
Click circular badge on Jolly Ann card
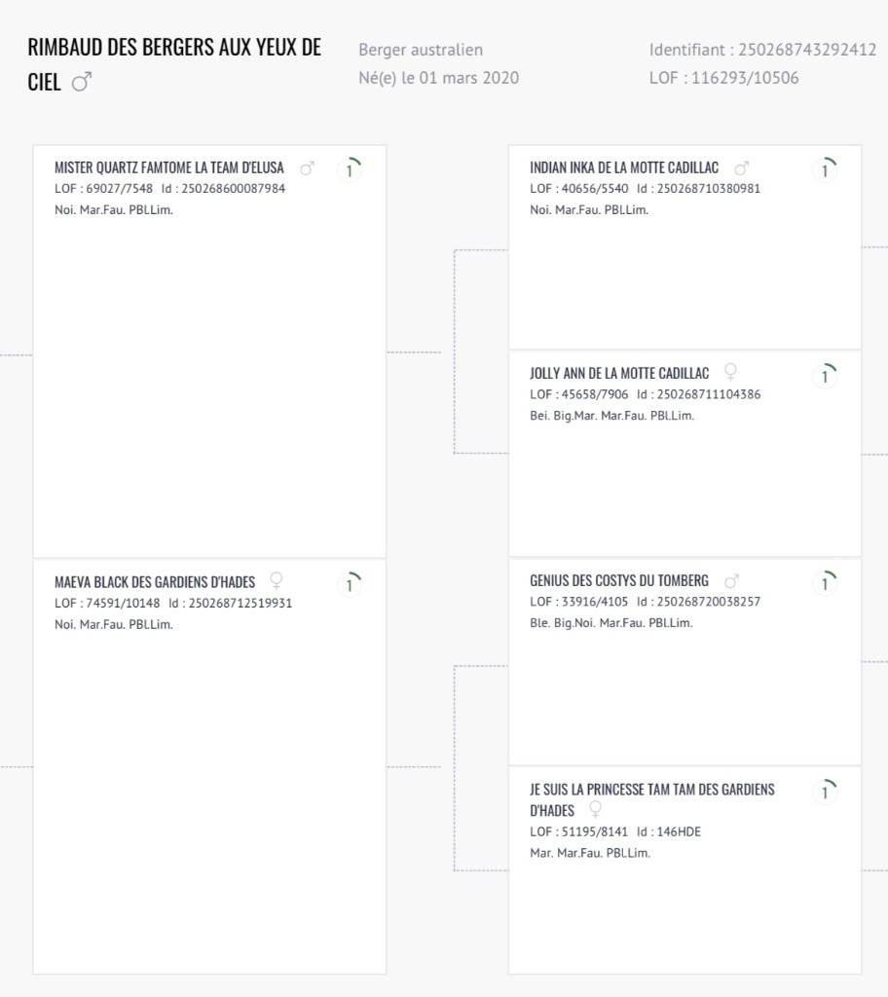(x=825, y=376)
